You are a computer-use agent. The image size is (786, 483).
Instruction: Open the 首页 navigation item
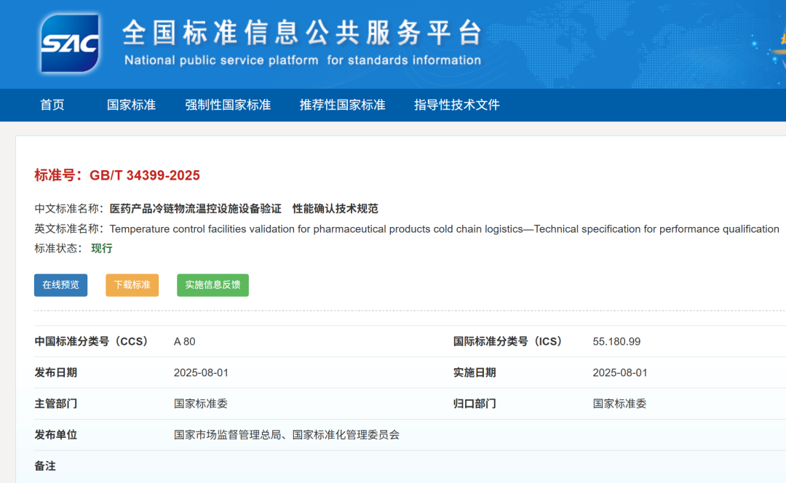(52, 105)
